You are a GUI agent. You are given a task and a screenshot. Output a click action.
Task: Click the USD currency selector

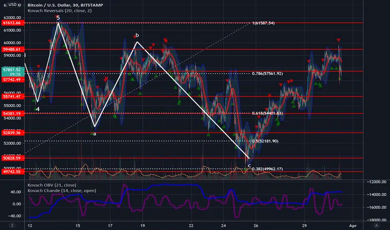point(13,5)
